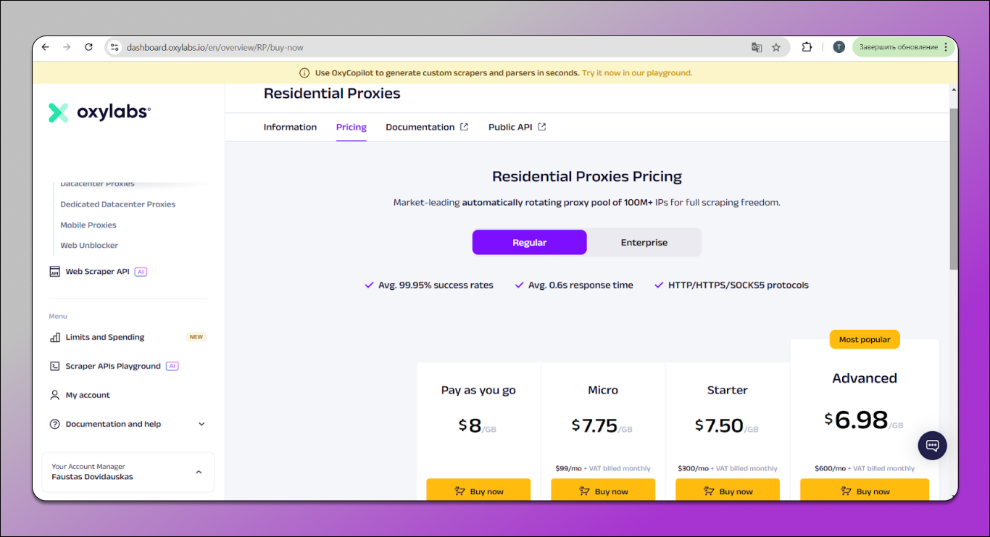Open Mobile Proxies in sidebar
The width and height of the screenshot is (990, 537).
click(x=88, y=225)
